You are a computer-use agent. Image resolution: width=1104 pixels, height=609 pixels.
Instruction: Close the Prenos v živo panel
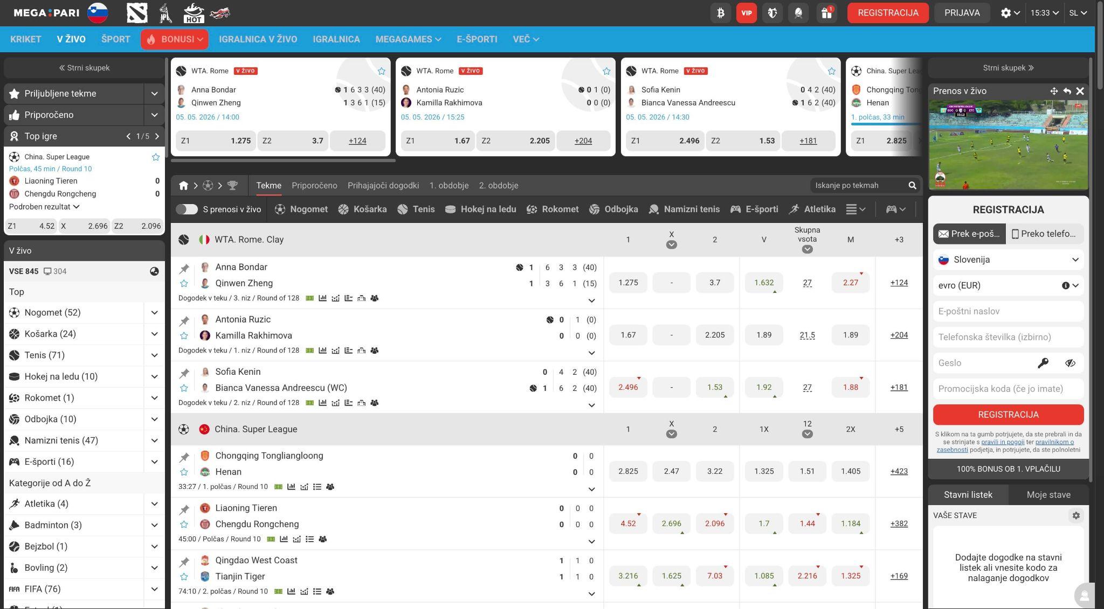coord(1080,91)
